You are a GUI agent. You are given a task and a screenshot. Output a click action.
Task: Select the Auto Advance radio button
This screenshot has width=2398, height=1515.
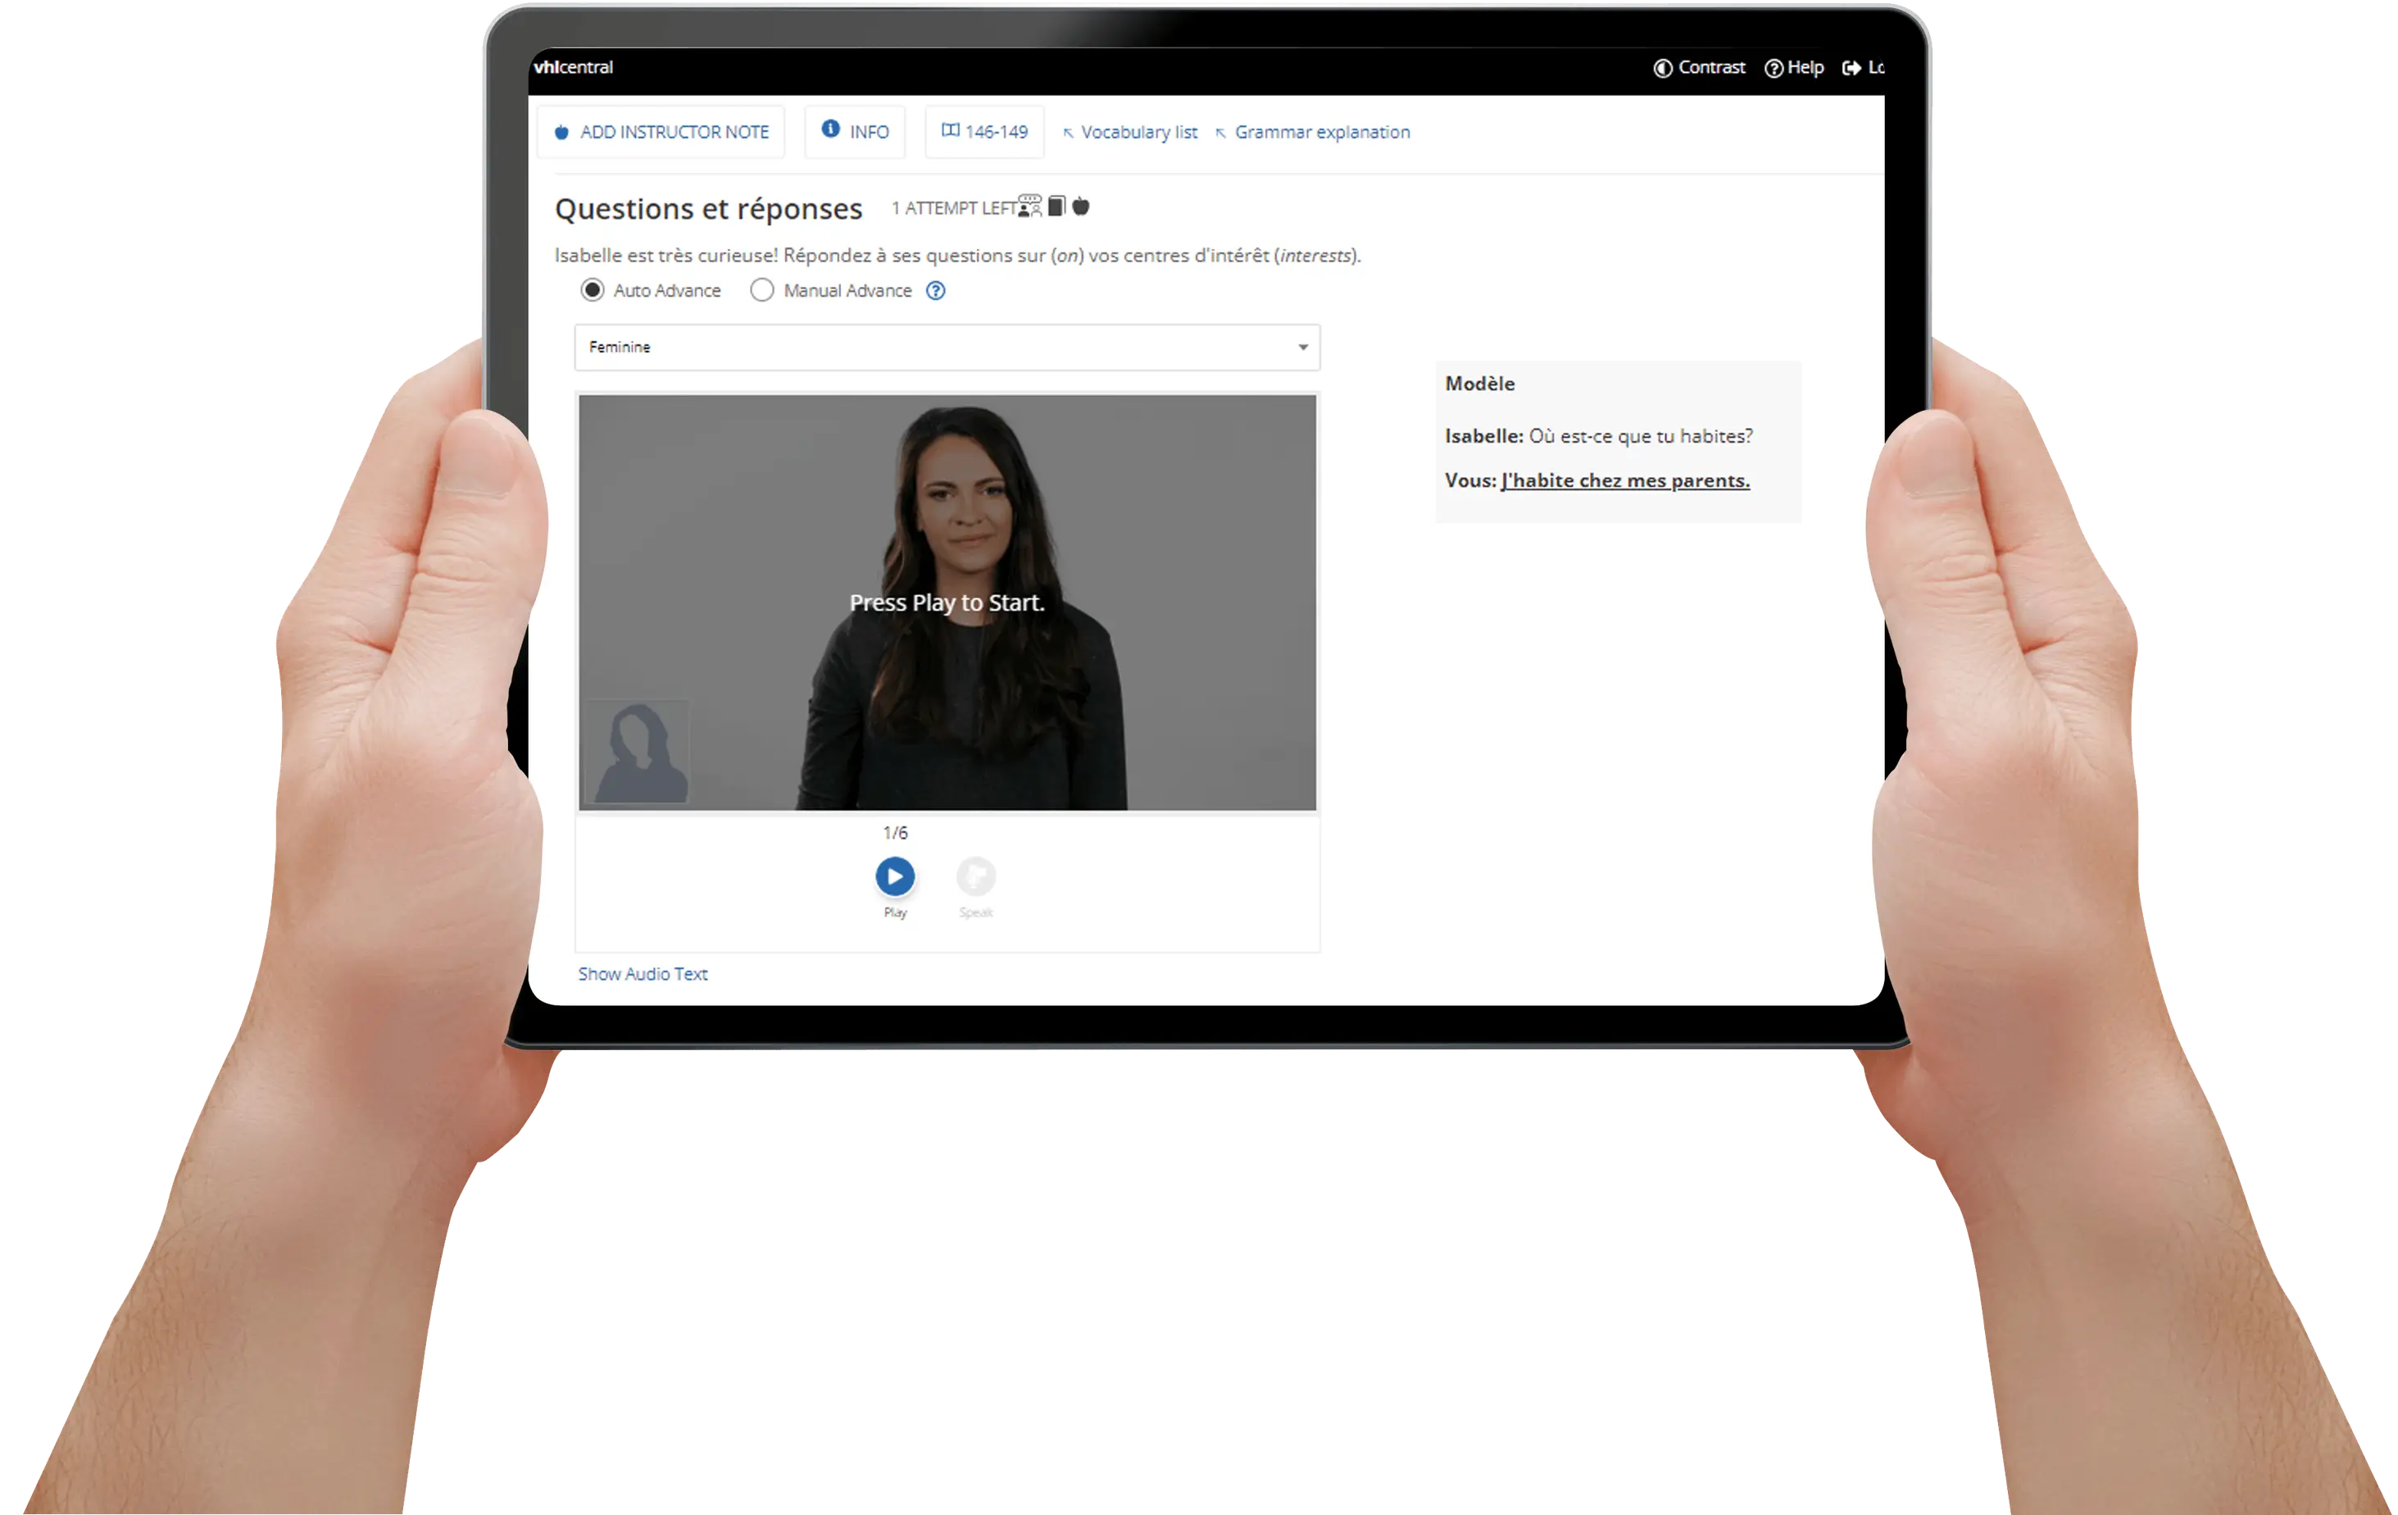589,289
